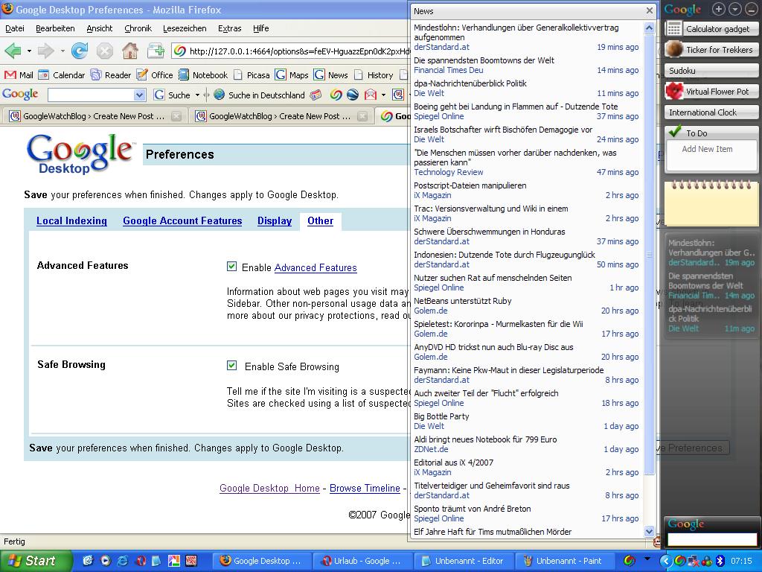
Task: Open the Calculator gadget in the sidebar
Action: [x=711, y=29]
